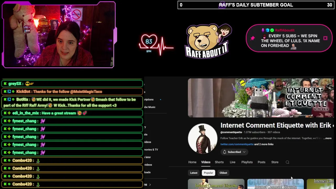This screenshot has width=336, height=189.
Task: Open the Subscribed notification options dropdown
Action: (244, 152)
